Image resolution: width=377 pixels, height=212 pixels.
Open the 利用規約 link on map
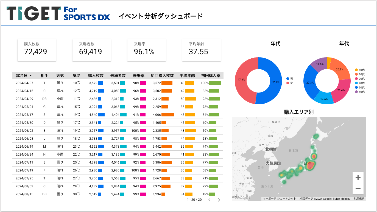click(359, 199)
